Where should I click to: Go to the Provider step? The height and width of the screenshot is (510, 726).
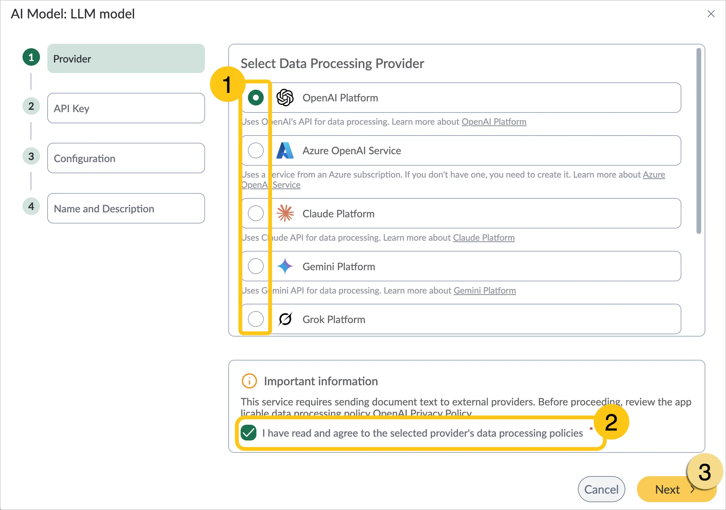(126, 58)
